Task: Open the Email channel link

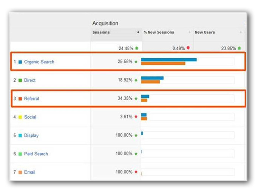Action: click(29, 172)
